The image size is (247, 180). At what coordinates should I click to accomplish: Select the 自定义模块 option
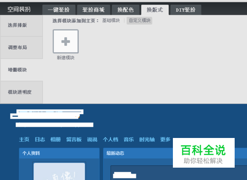coord(139,21)
